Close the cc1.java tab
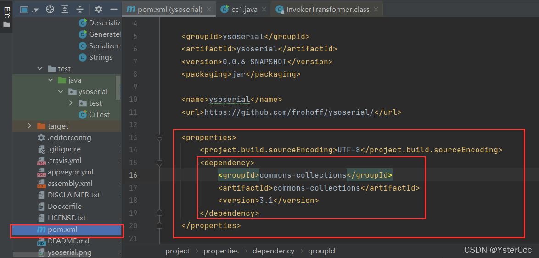Viewport: 539px width, 258px height. click(x=265, y=10)
